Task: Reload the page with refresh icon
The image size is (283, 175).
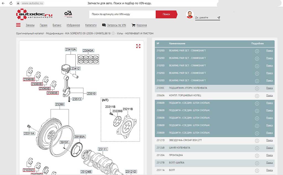Action: click(x=11, y=3)
